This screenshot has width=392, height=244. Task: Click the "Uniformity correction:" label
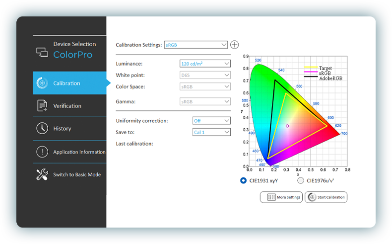[x=142, y=121]
